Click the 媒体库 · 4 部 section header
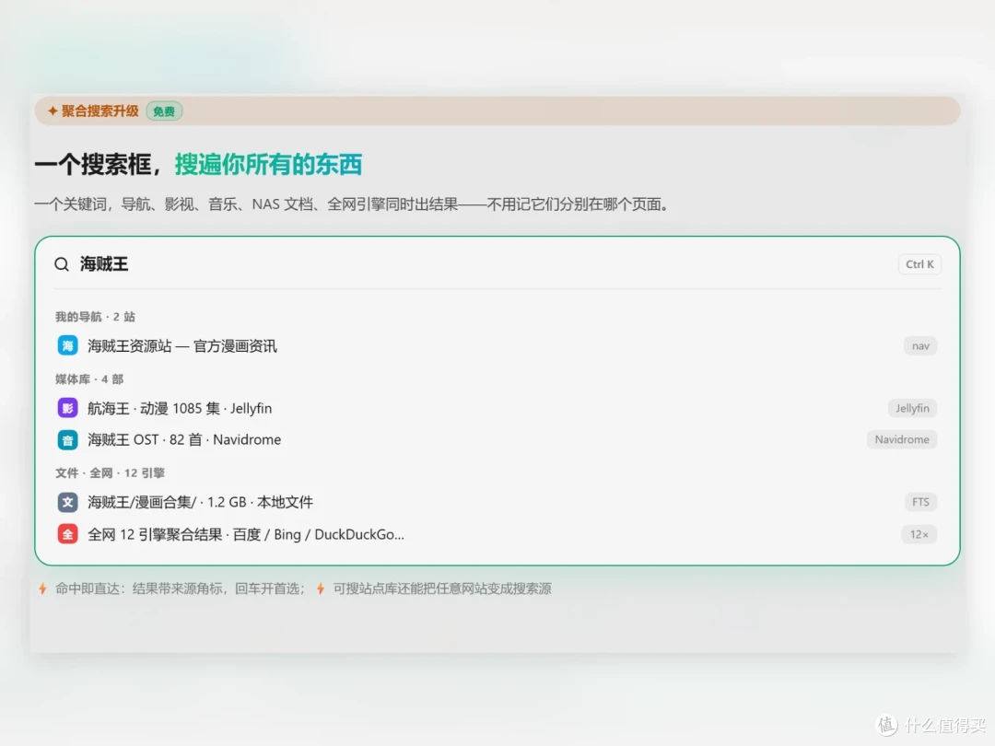 click(x=89, y=379)
